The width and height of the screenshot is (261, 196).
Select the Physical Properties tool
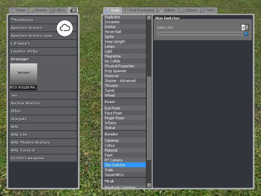125,66
